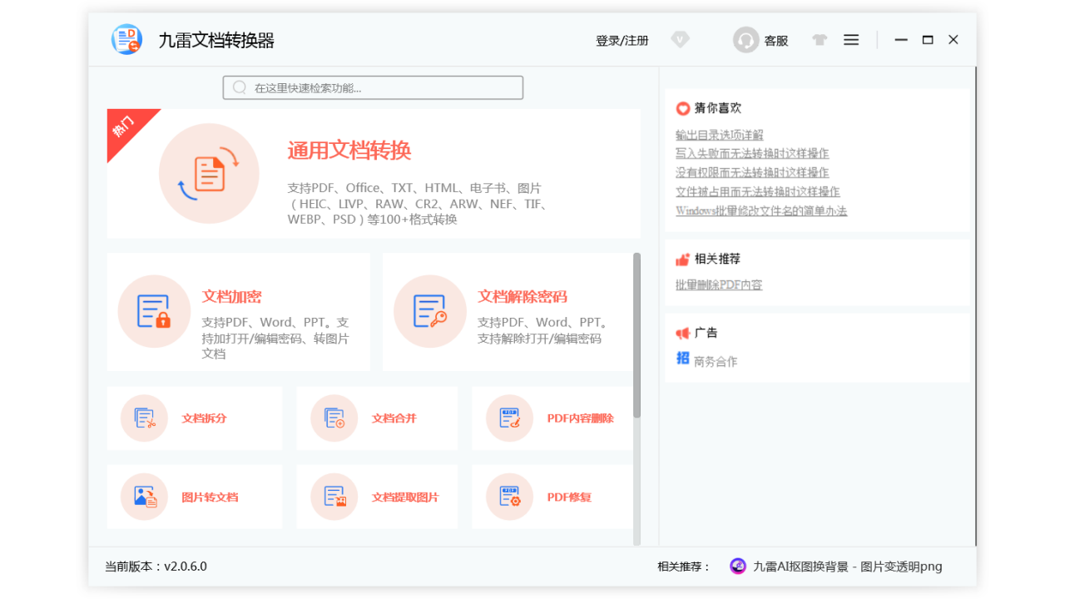This screenshot has height=599, width=1065.
Task: Open the Document Encryption (文档加密) lock icon
Action: tap(154, 311)
